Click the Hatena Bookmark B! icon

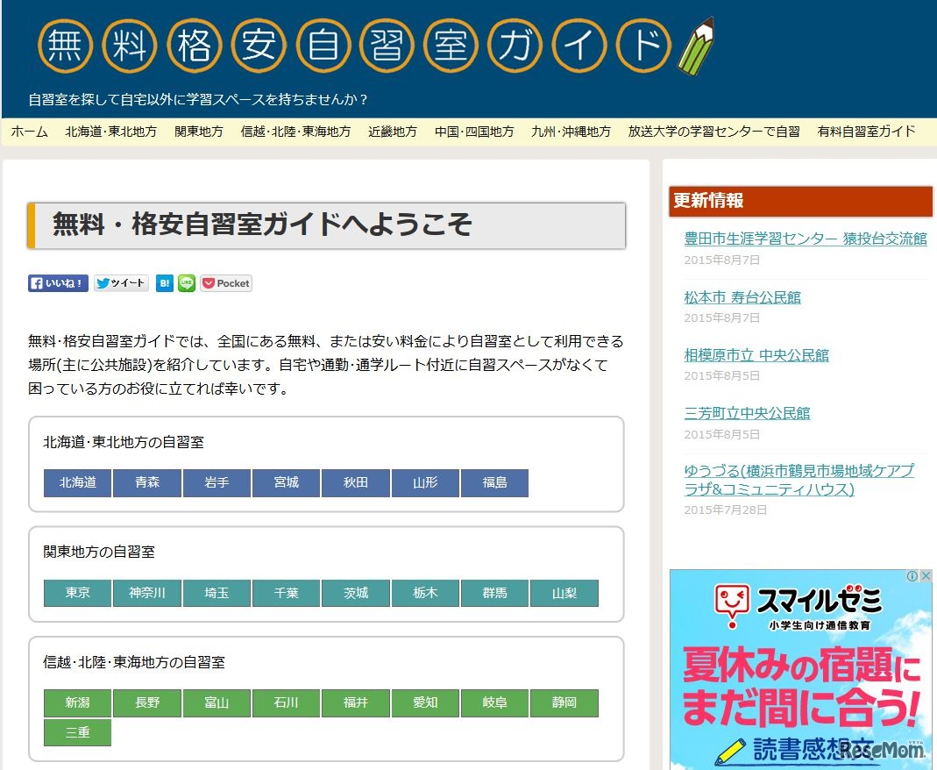point(164,283)
